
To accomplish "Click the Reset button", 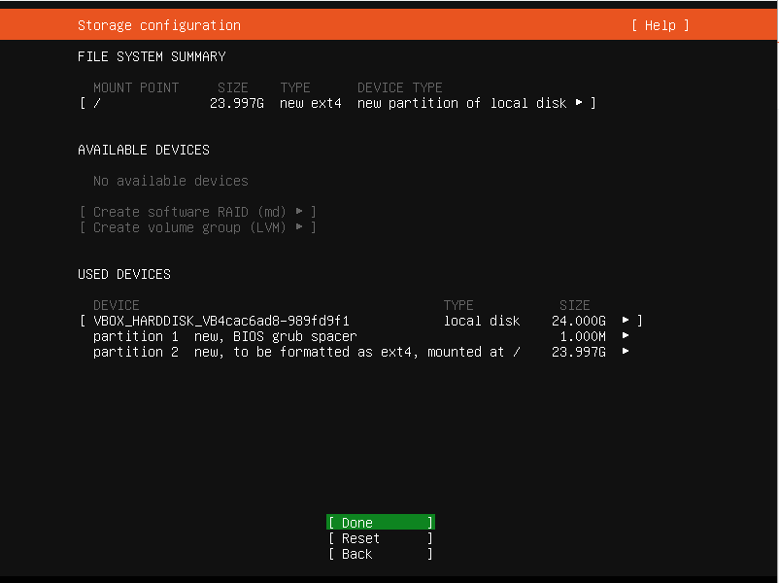I will 381,538.
